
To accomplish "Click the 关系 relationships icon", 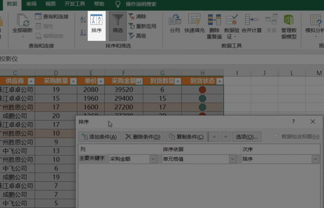I will pyautogui.click(x=271, y=20).
